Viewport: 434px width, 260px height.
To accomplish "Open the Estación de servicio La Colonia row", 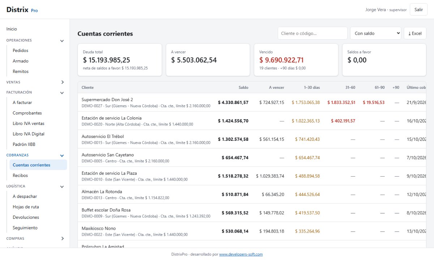I will tap(252, 121).
